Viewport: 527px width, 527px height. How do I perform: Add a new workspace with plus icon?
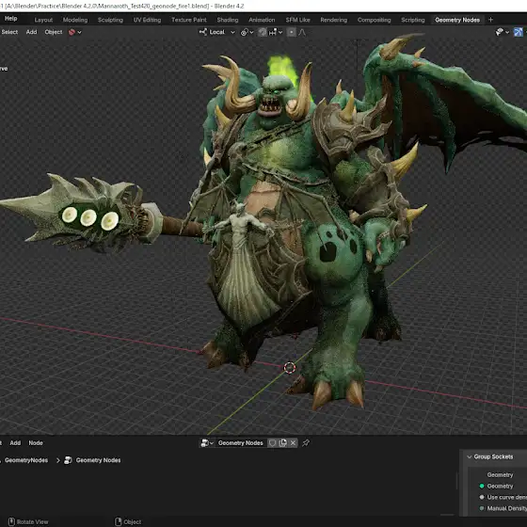coord(490,20)
